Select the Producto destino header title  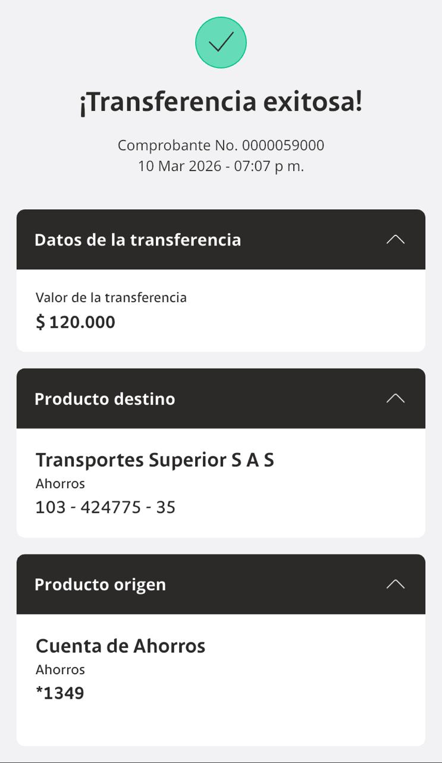click(x=105, y=399)
